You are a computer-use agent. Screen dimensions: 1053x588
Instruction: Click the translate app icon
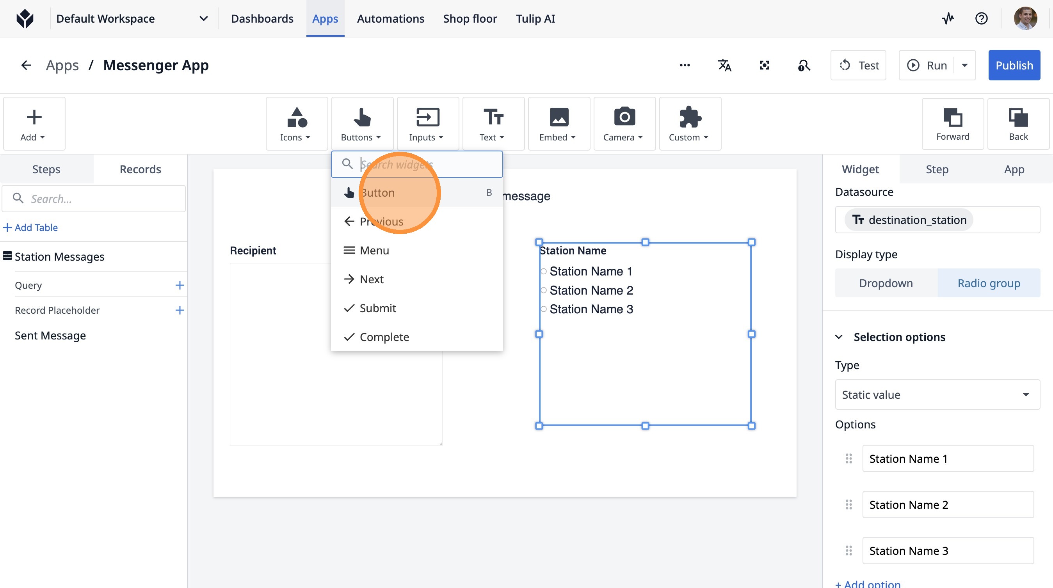[724, 66]
